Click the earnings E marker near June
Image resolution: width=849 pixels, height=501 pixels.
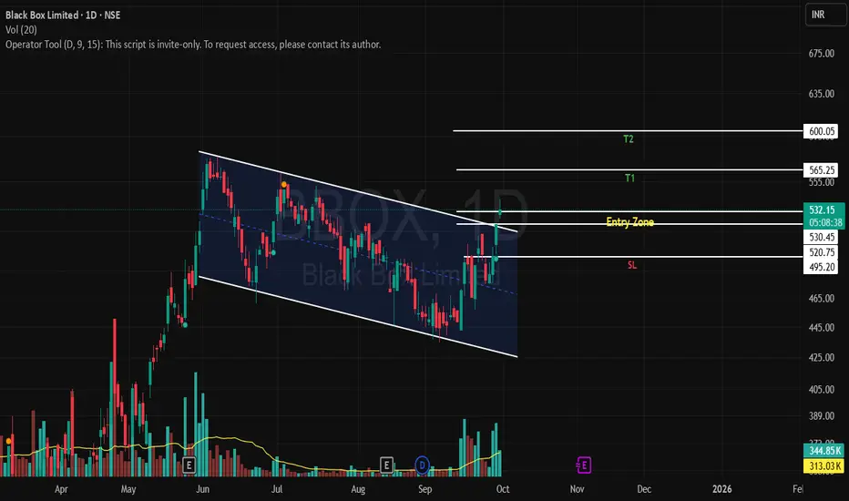click(x=189, y=465)
